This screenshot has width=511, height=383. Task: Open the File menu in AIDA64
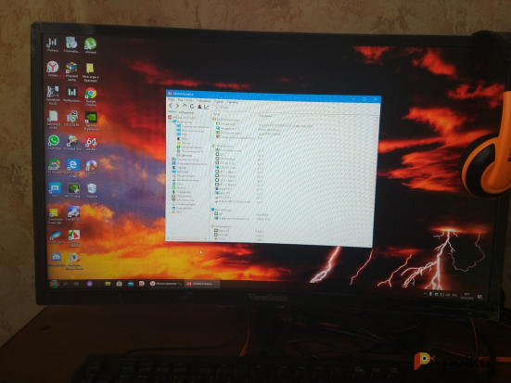(171, 99)
